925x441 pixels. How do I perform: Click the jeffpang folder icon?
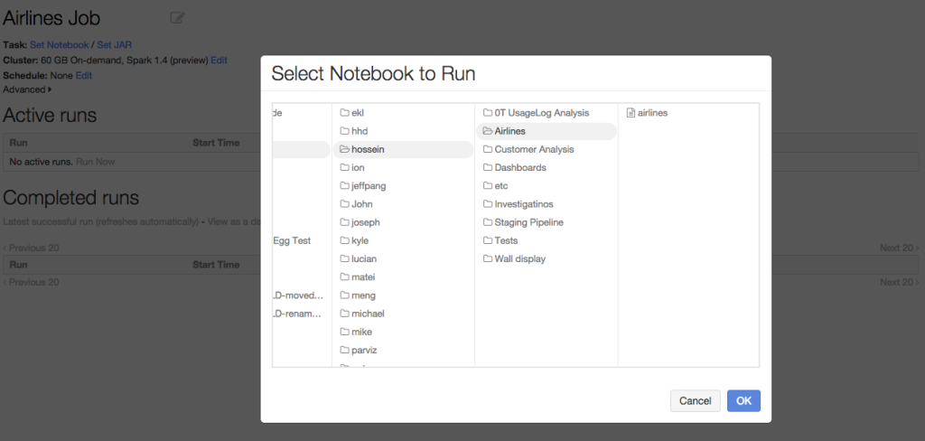point(344,186)
